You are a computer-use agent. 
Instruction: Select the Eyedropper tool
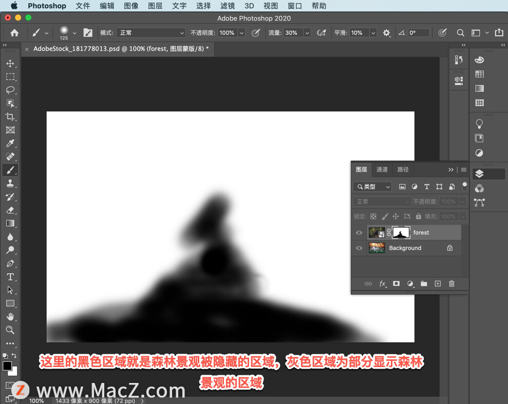(10, 144)
